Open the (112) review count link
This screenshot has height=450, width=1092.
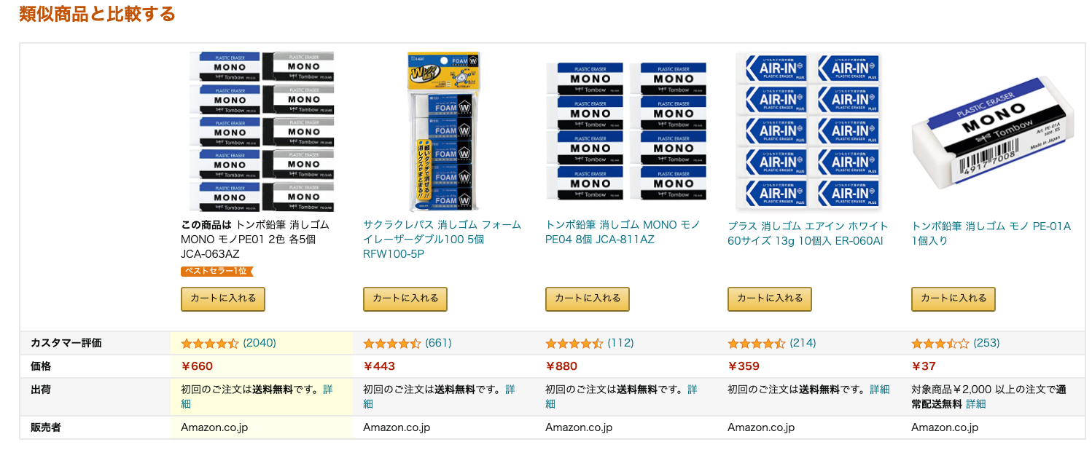point(621,343)
